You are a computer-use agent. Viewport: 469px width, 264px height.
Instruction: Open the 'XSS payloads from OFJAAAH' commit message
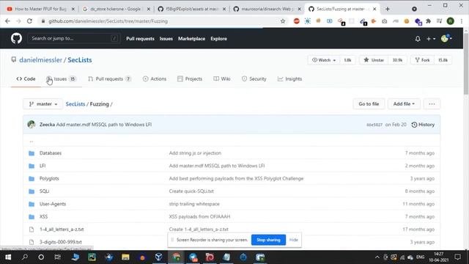199,217
